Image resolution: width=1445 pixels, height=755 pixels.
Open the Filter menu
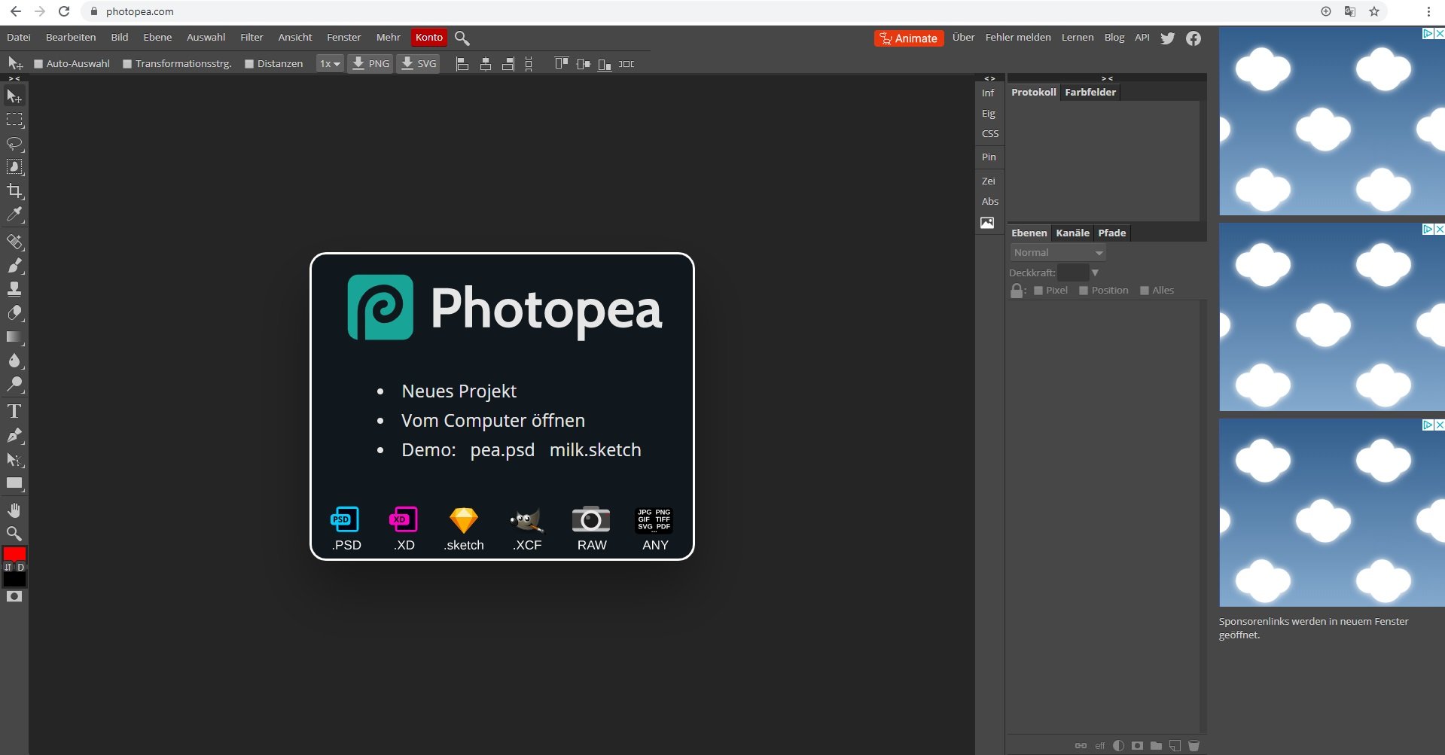pyautogui.click(x=252, y=38)
